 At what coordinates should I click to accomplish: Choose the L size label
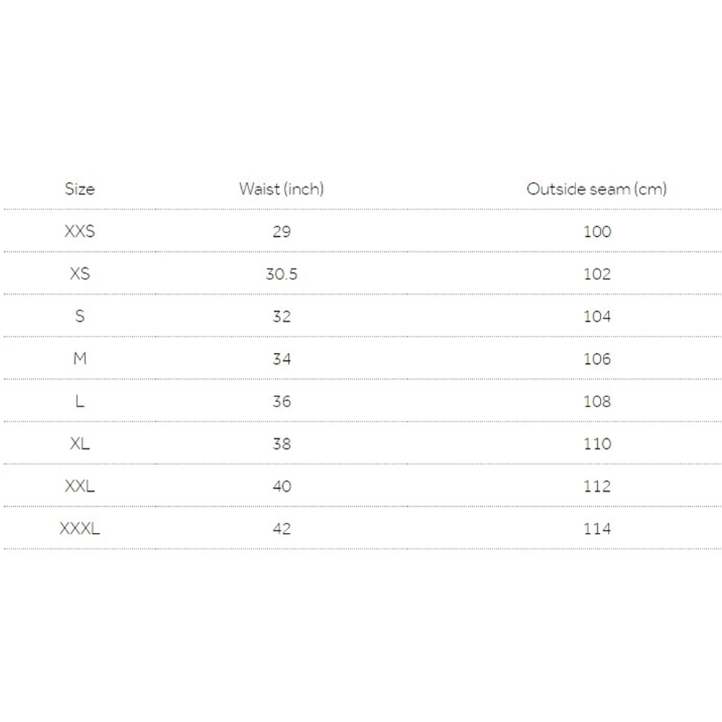[79, 401]
